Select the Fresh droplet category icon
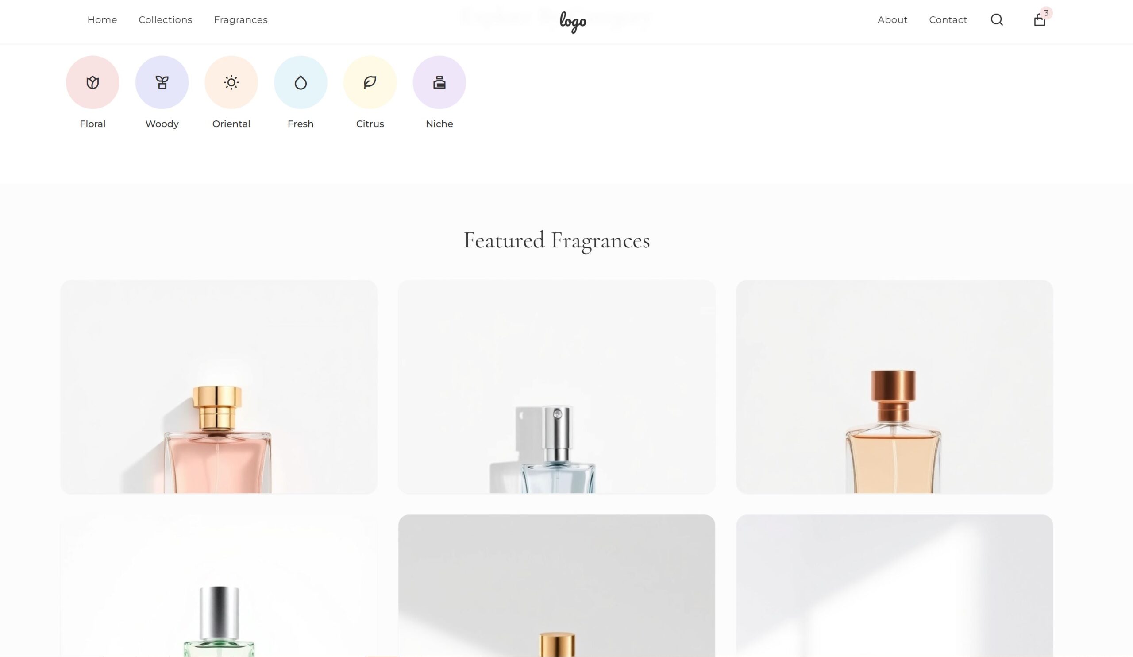The width and height of the screenshot is (1133, 657). (x=301, y=82)
